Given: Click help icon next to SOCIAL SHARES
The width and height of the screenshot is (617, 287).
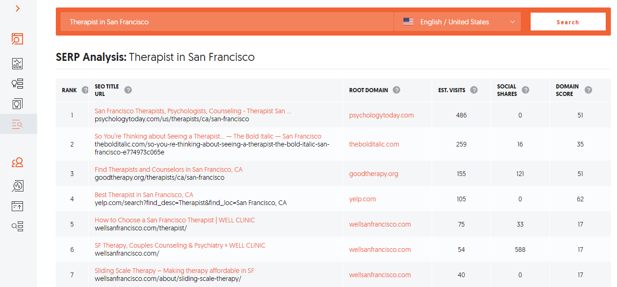Looking at the screenshot, I should point(526,90).
